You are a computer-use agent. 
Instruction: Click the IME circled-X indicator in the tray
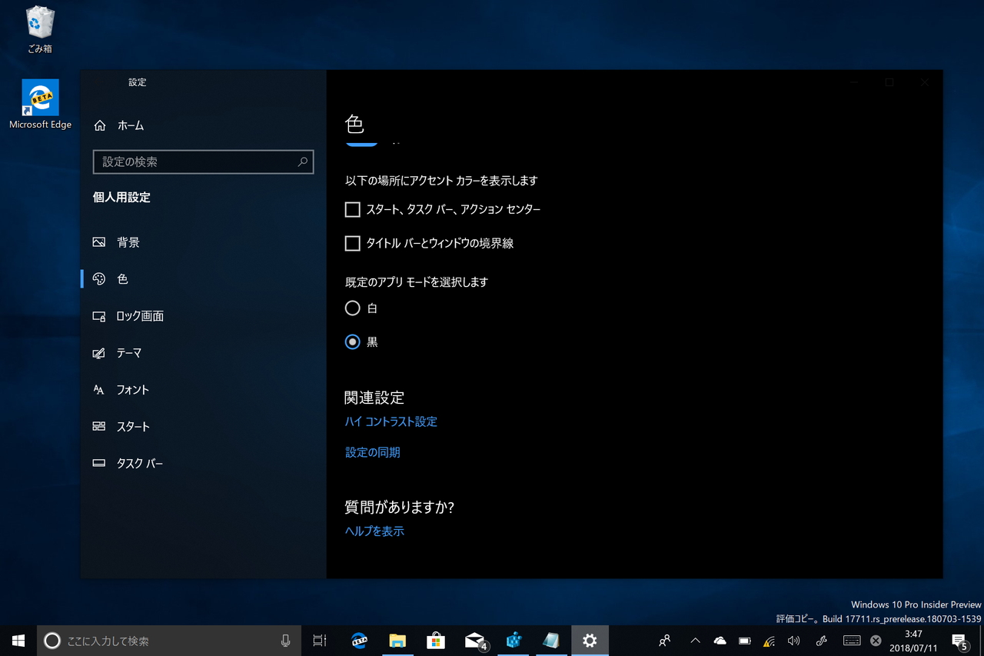(x=876, y=641)
